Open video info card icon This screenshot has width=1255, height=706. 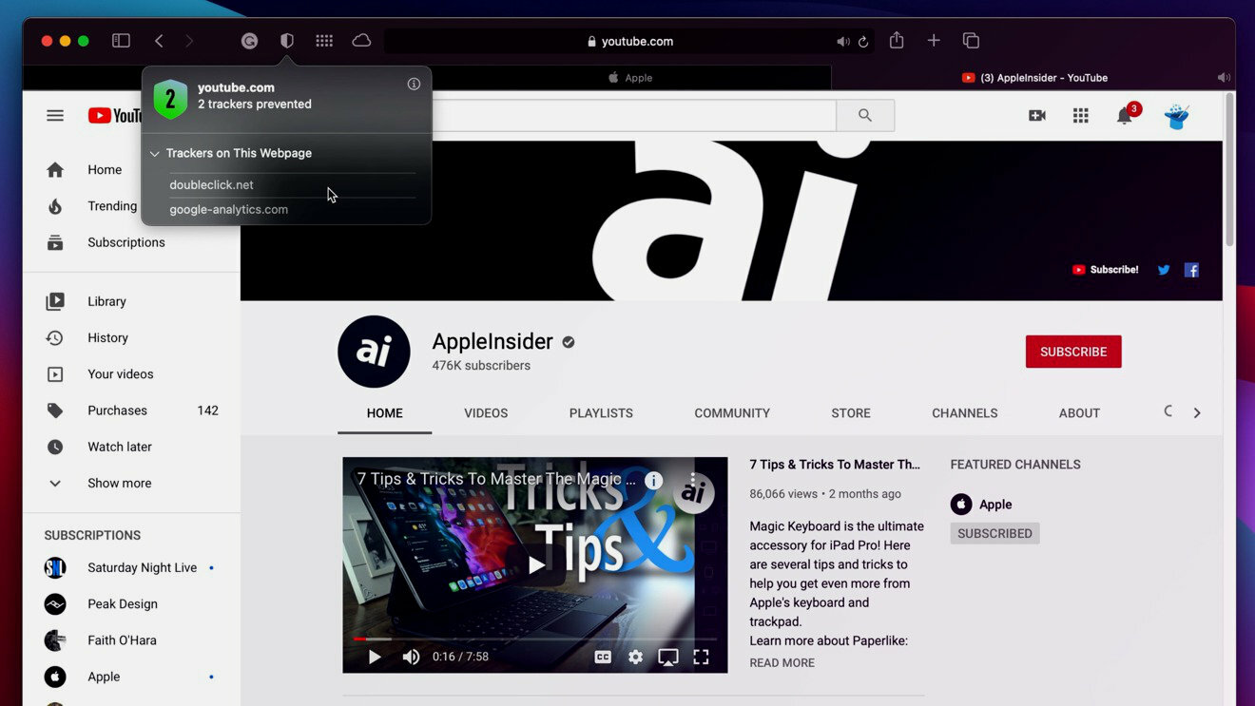click(653, 480)
